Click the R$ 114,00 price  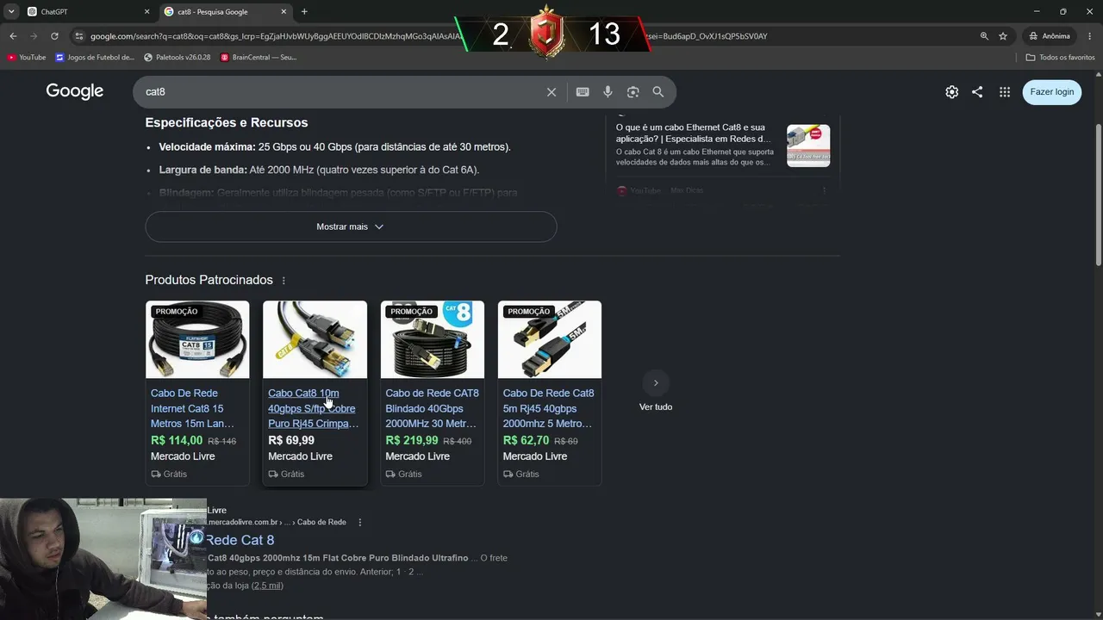coord(177,441)
